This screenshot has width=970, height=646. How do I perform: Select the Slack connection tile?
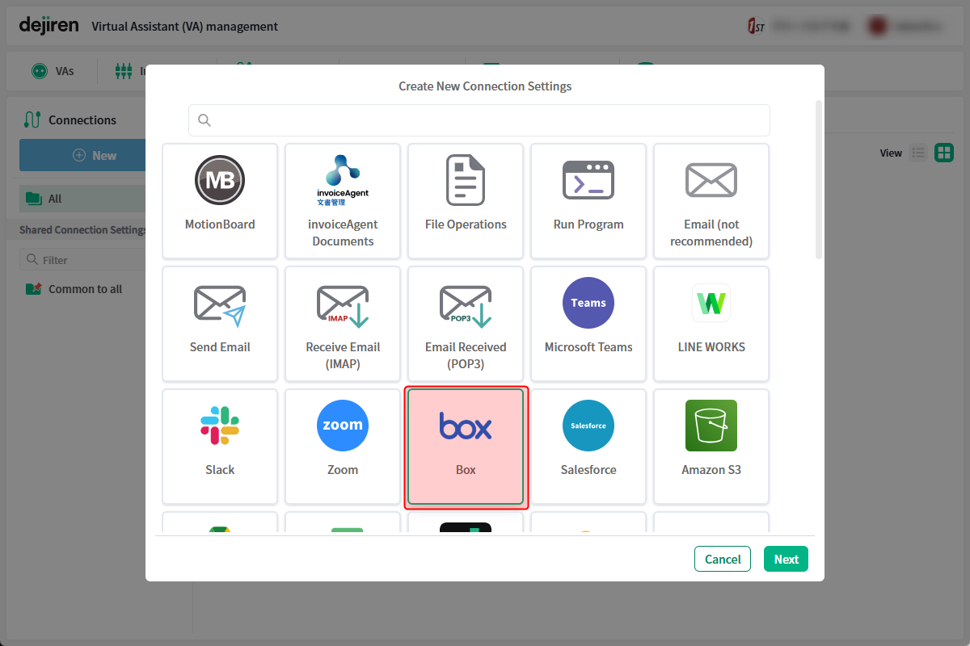tap(220, 447)
